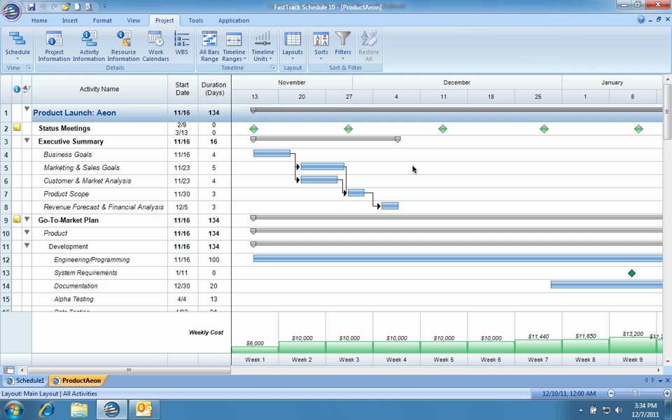The image size is (672, 420).
Task: Open the Windows Start button
Action: (13, 410)
